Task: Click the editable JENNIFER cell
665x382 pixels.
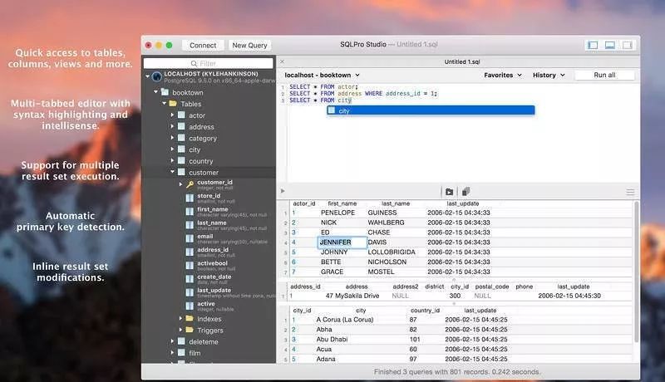Action: point(342,242)
